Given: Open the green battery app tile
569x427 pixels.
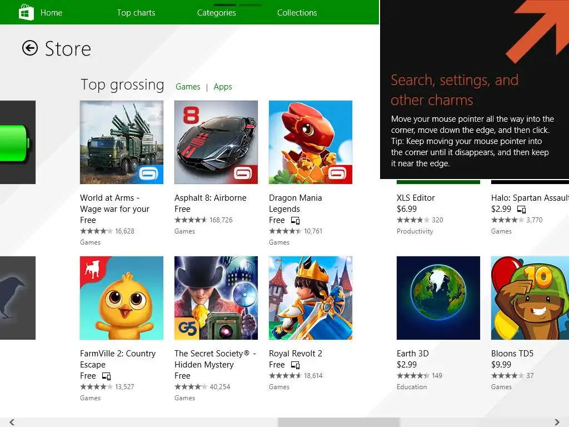Looking at the screenshot, I should [18, 142].
